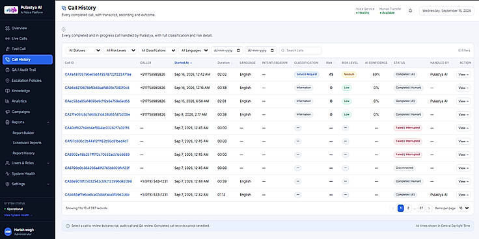Click the second date filter calendar icon
The height and width of the screenshot is (239, 479).
pyautogui.click(x=272, y=51)
